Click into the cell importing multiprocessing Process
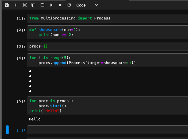This screenshot has width=188, height=139. coord(108,18)
